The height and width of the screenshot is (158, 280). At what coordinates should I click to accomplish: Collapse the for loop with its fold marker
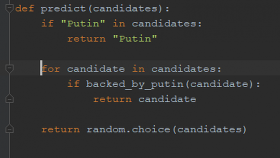pyautogui.click(x=10, y=69)
